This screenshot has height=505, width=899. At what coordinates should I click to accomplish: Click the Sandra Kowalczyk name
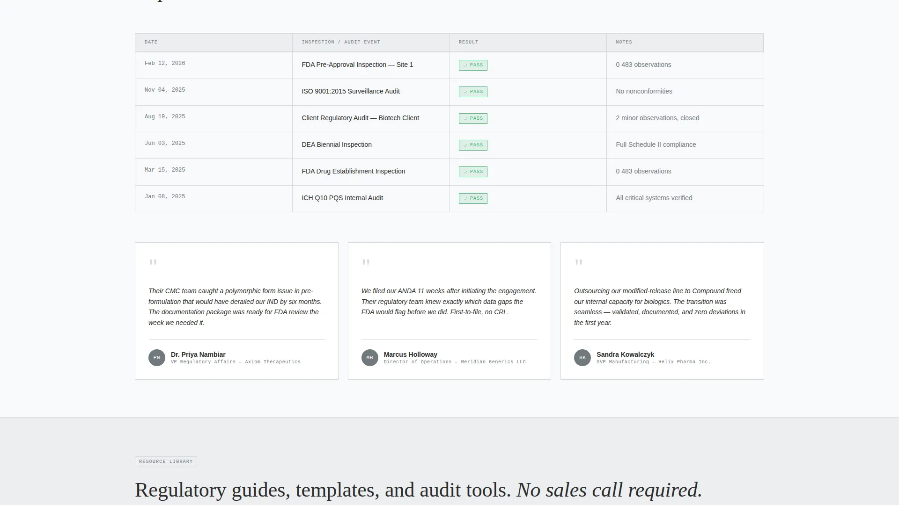625,354
